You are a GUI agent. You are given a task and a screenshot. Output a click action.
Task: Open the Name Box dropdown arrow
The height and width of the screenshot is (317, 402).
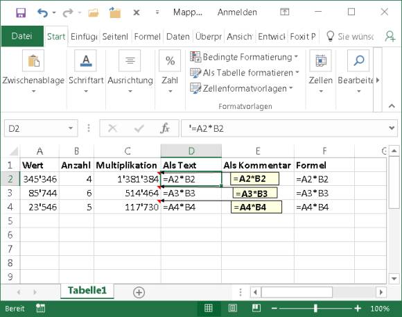point(71,128)
